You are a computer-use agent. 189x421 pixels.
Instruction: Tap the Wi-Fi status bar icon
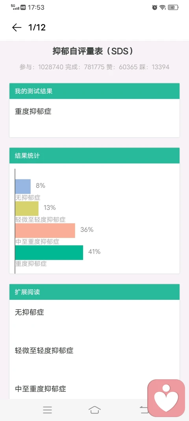click(x=163, y=7)
